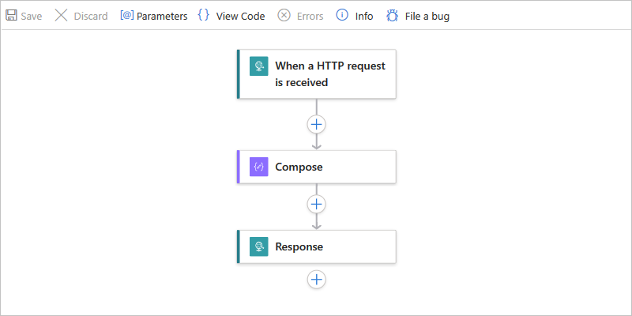Click the View Code label
632x316 pixels.
[x=240, y=16]
